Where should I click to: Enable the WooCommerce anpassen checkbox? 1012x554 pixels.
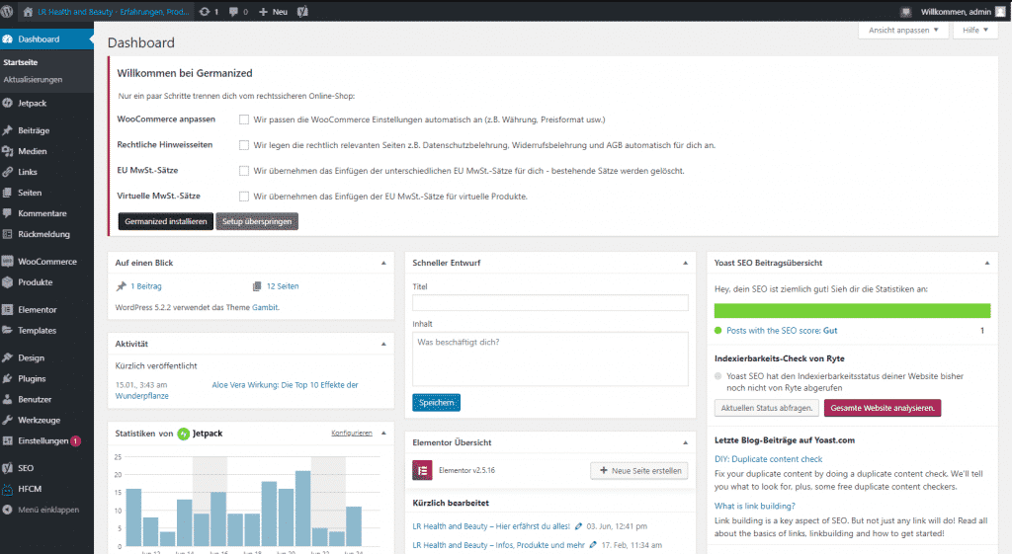244,119
